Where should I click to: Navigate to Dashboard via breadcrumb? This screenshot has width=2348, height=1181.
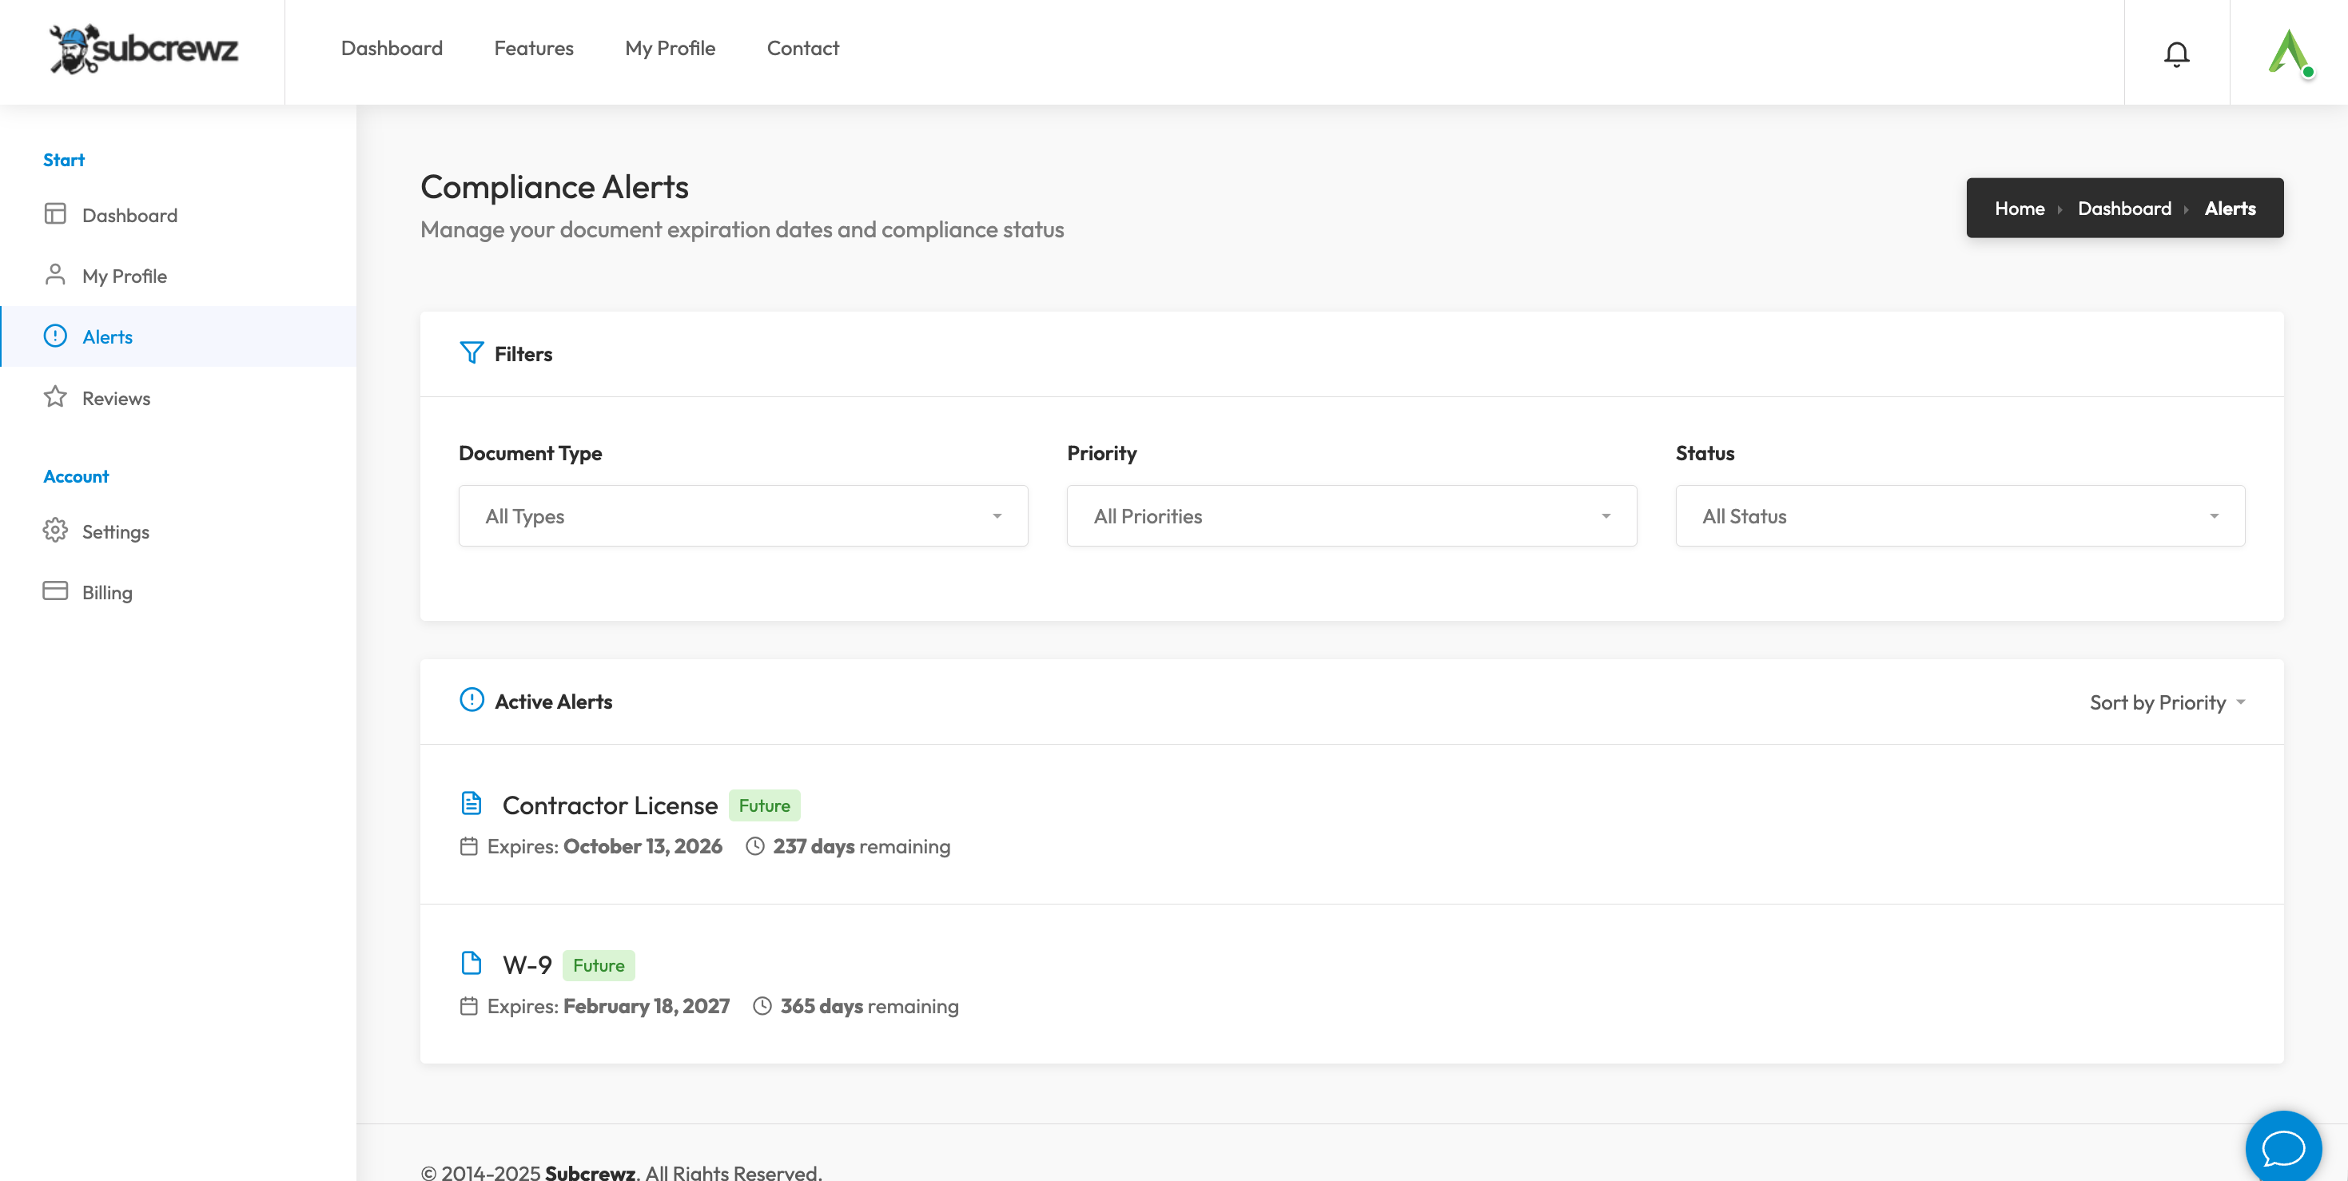point(2125,208)
